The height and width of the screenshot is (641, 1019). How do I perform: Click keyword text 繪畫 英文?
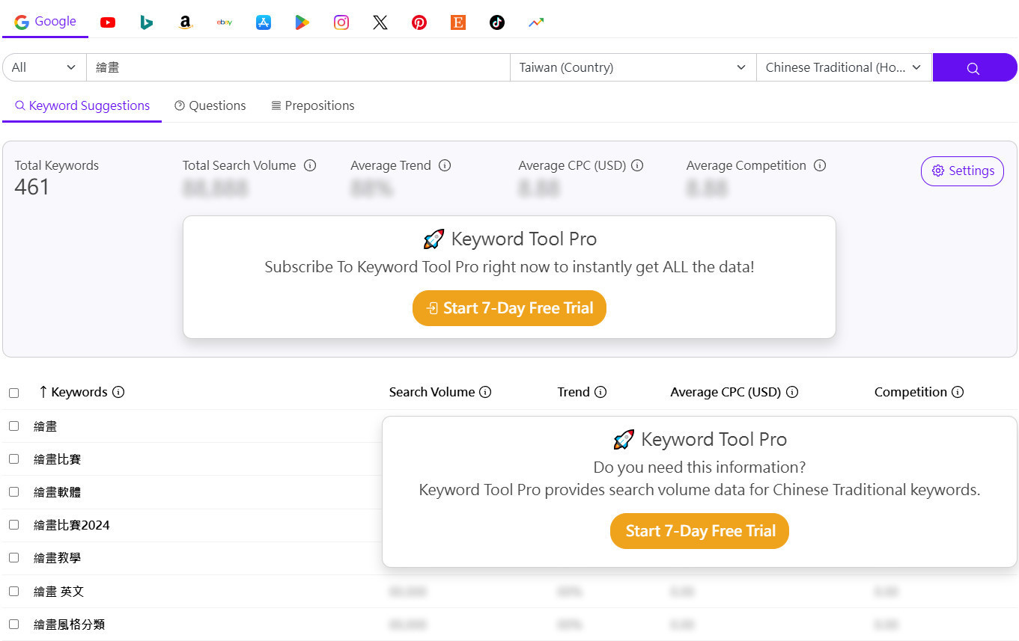(59, 592)
